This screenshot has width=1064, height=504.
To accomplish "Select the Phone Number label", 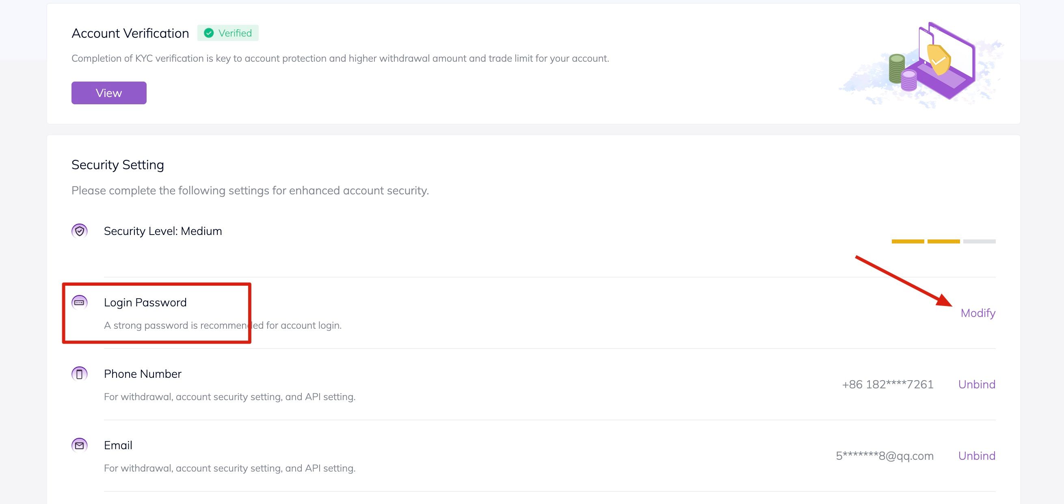I will pyautogui.click(x=143, y=374).
